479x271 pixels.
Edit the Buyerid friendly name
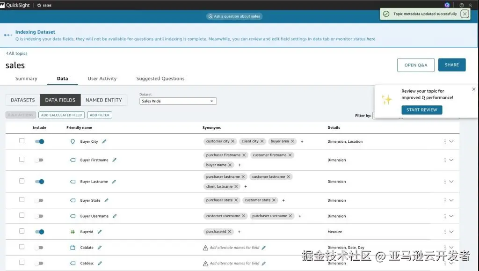tap(100, 232)
